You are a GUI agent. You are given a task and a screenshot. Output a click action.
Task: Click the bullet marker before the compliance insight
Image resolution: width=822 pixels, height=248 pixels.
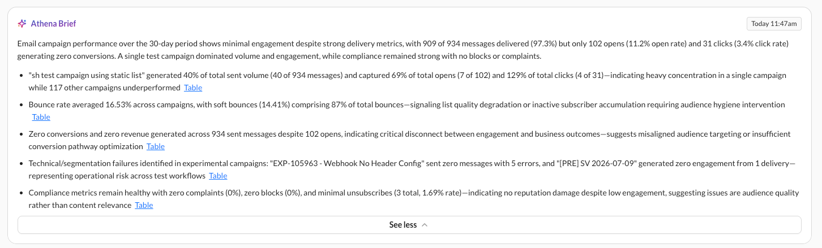pos(22,193)
